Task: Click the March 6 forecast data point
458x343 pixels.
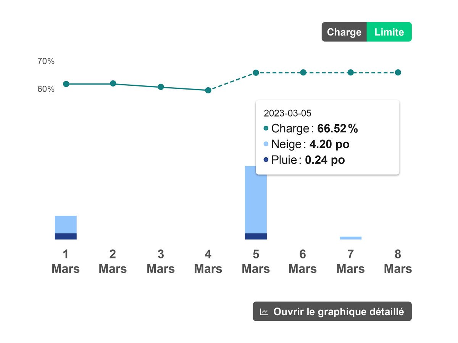Action: (303, 72)
